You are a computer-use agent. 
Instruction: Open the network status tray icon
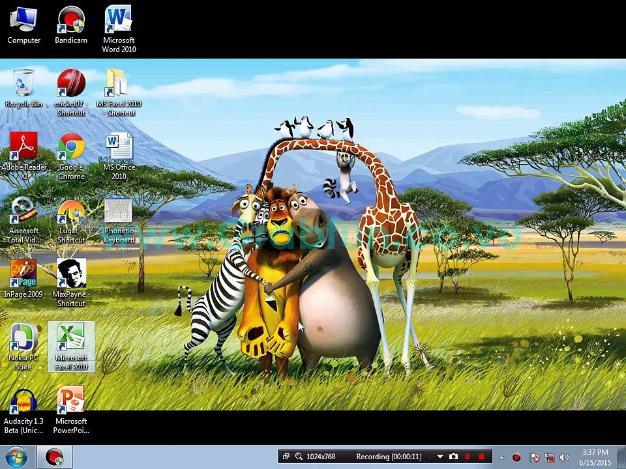[x=550, y=457]
